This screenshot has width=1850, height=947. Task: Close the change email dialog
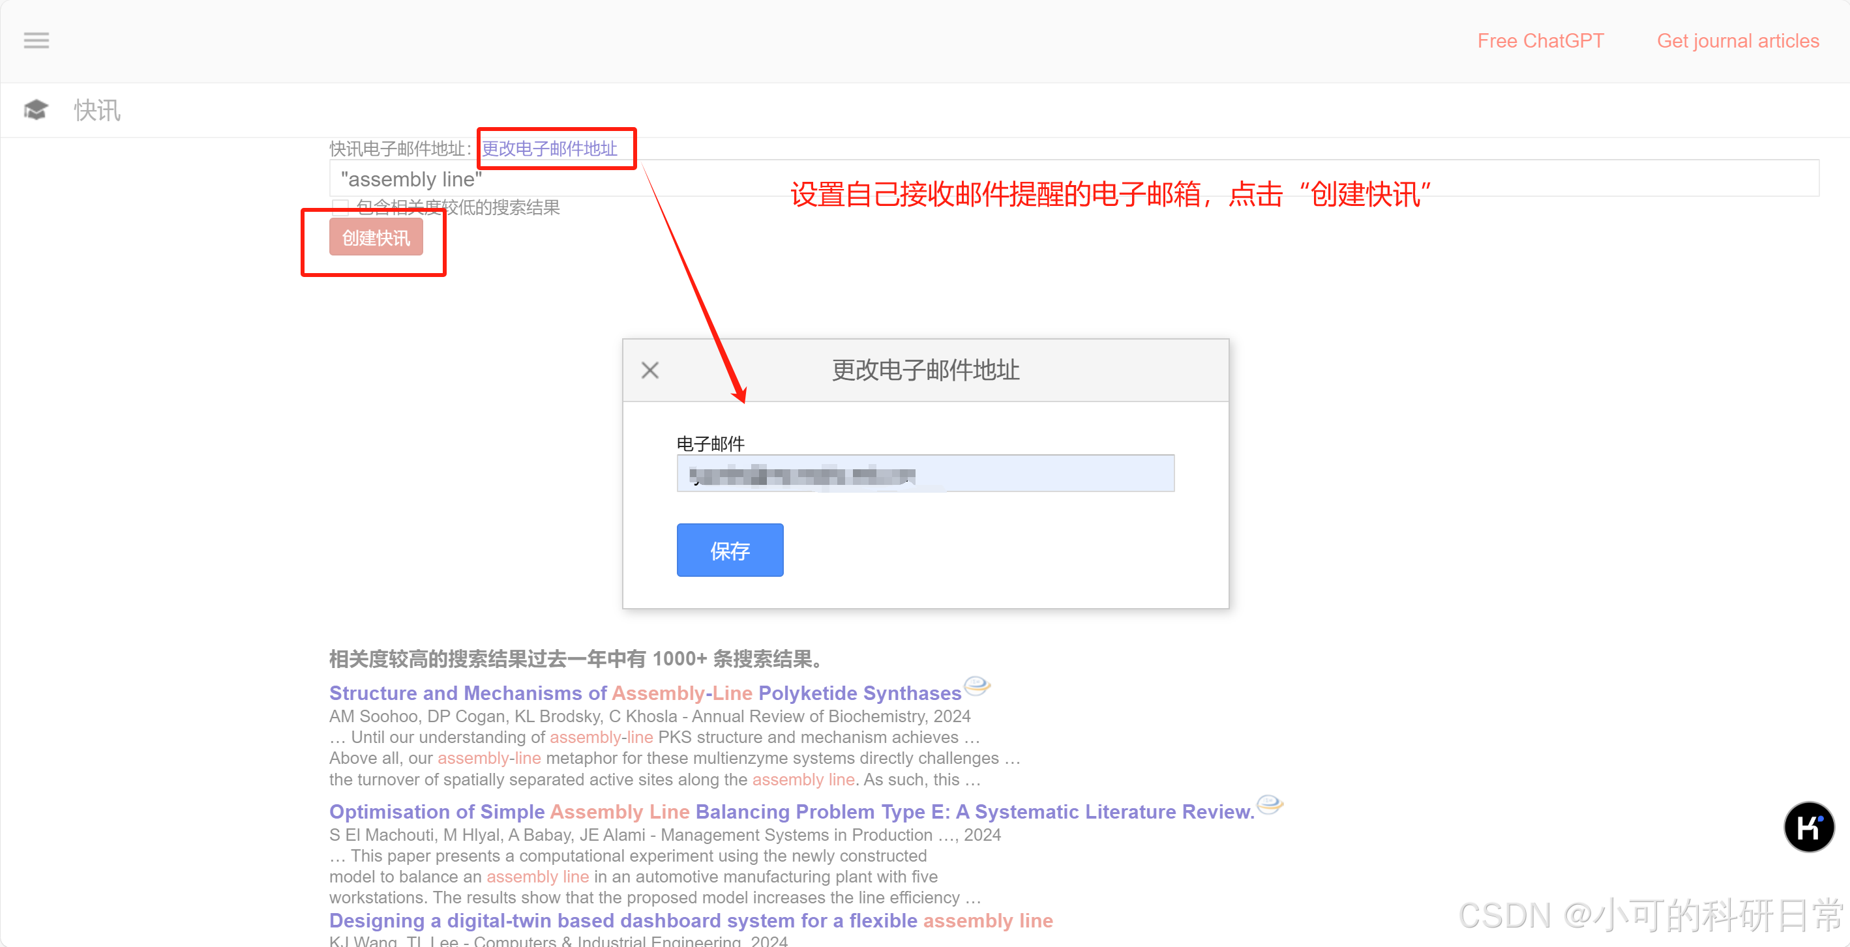650,370
